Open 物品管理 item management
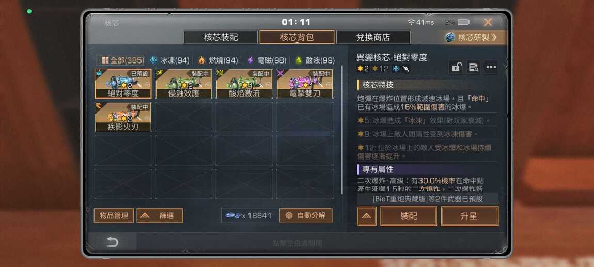Viewport: 594px width, 267px height. click(x=114, y=215)
